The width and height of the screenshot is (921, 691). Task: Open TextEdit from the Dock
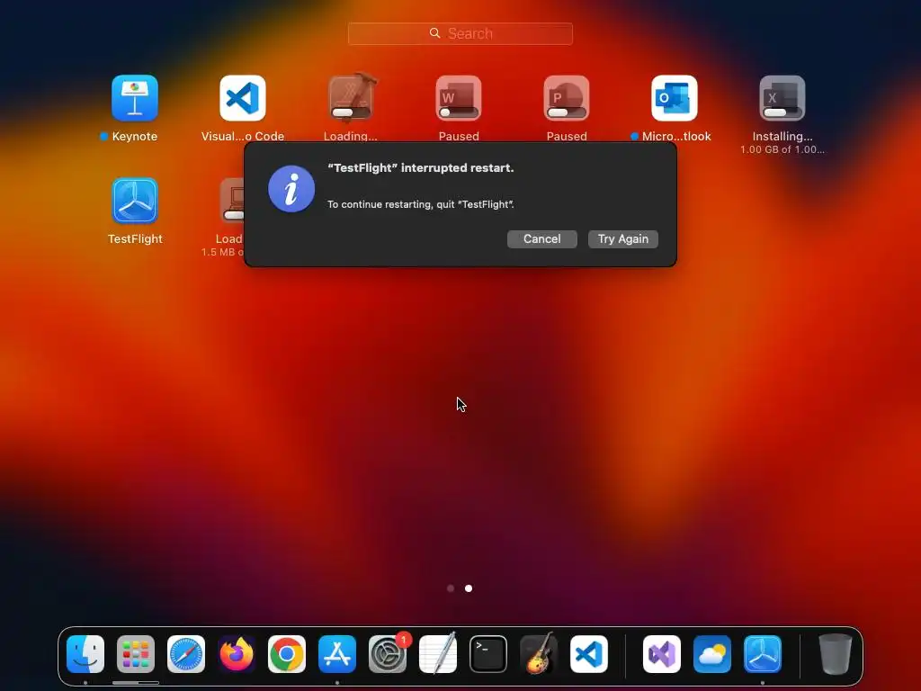click(x=438, y=654)
